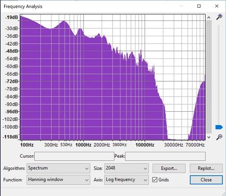This screenshot has width=226, height=196.
Task: Click the Close button
Action: tap(206, 180)
